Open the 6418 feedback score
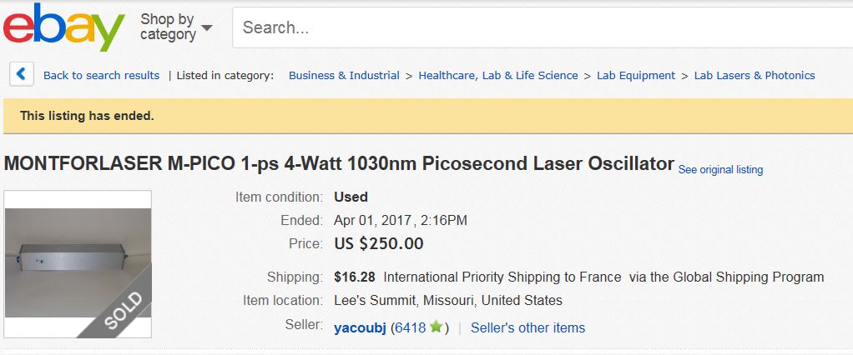This screenshot has height=355, width=853. (410, 327)
